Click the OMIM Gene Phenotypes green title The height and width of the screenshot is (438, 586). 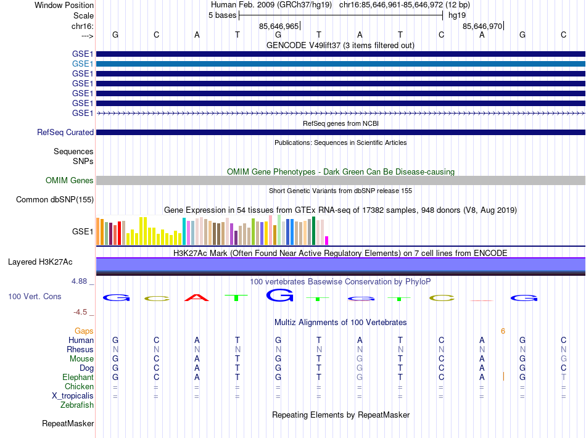coord(341,172)
